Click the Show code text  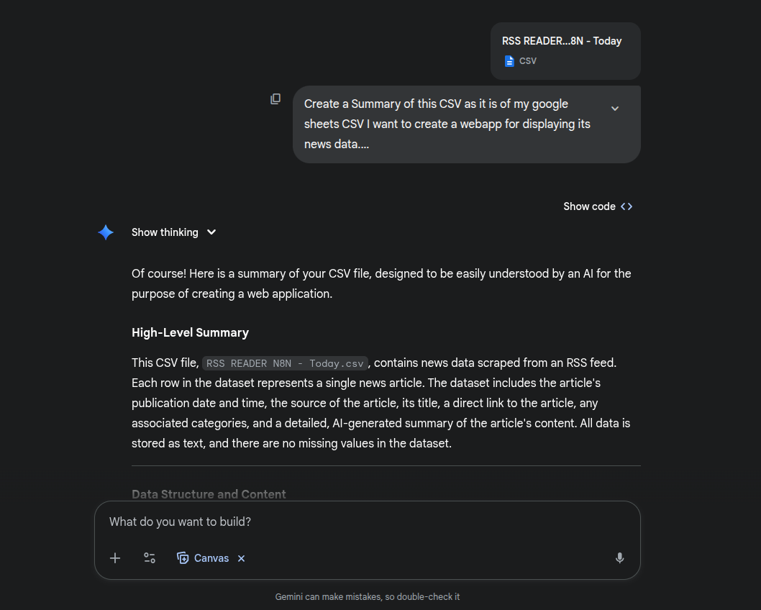[589, 206]
